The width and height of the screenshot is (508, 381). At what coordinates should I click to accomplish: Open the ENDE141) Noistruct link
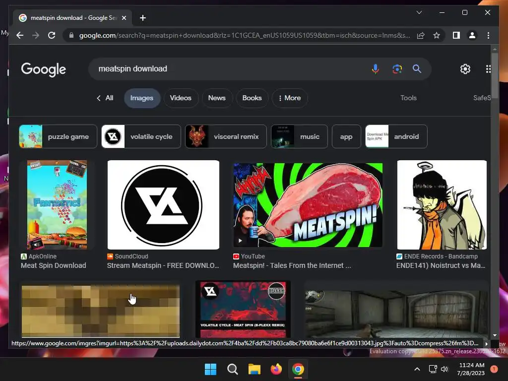tap(441, 265)
